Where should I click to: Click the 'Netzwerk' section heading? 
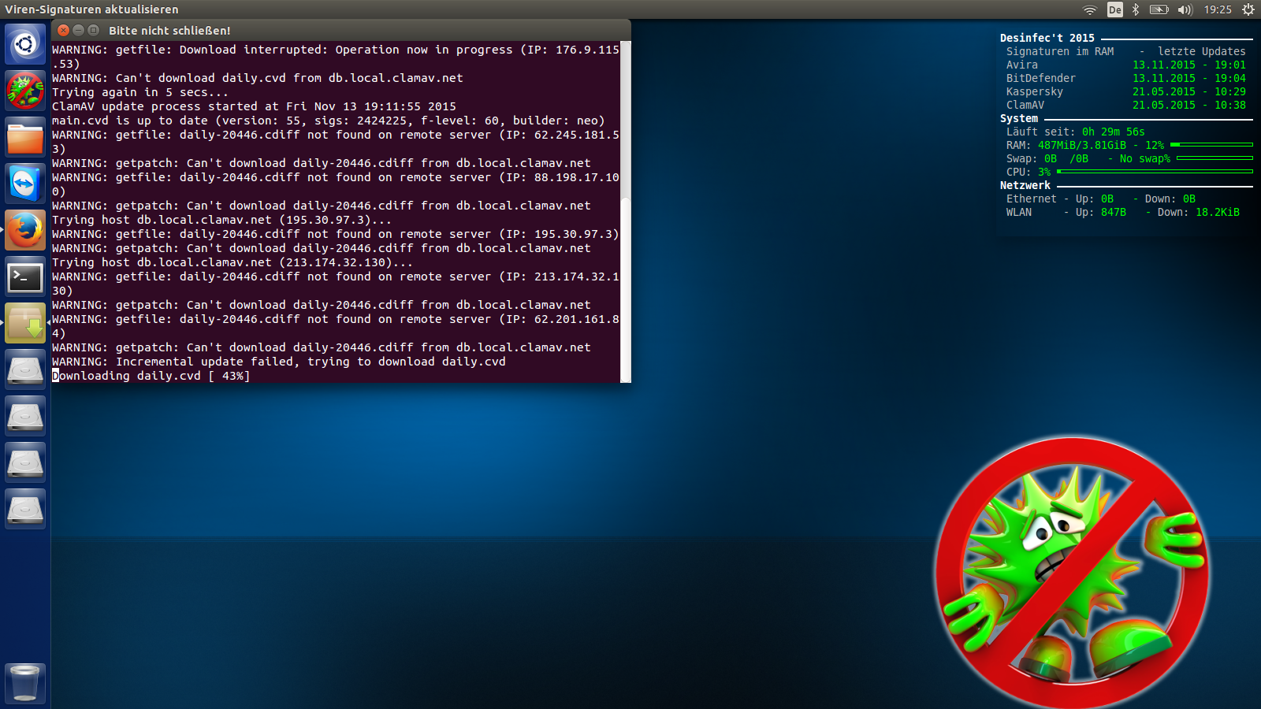[x=1025, y=185]
